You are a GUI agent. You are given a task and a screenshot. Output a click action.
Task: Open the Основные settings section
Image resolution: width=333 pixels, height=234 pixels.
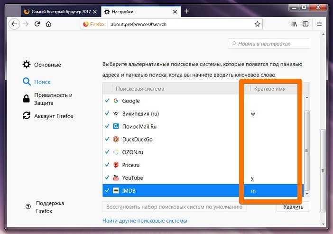[x=47, y=65]
